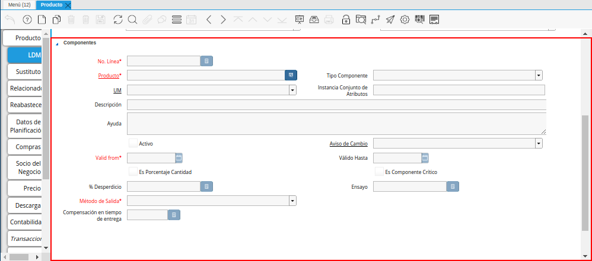This screenshot has width=592, height=261.
Task: Open calculator for Ensayo field
Action: point(453,186)
